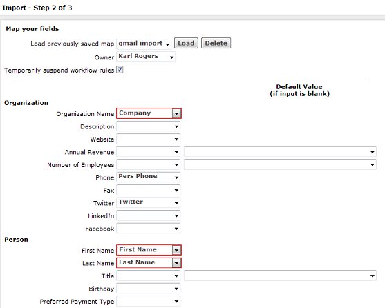385x308 pixels.
Task: Expand the Fax field mapping dropdown
Action: (x=149, y=191)
